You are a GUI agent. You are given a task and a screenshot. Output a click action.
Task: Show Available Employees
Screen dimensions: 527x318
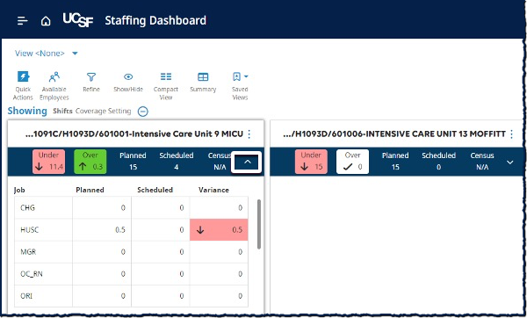(x=54, y=86)
